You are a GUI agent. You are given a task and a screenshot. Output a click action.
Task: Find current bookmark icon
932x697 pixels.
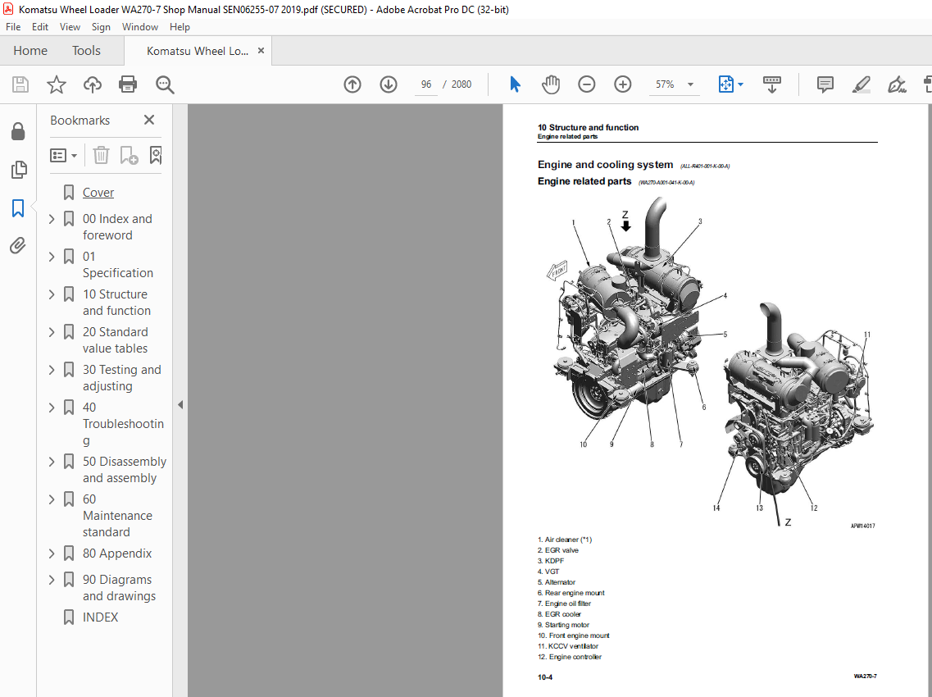[x=156, y=155]
